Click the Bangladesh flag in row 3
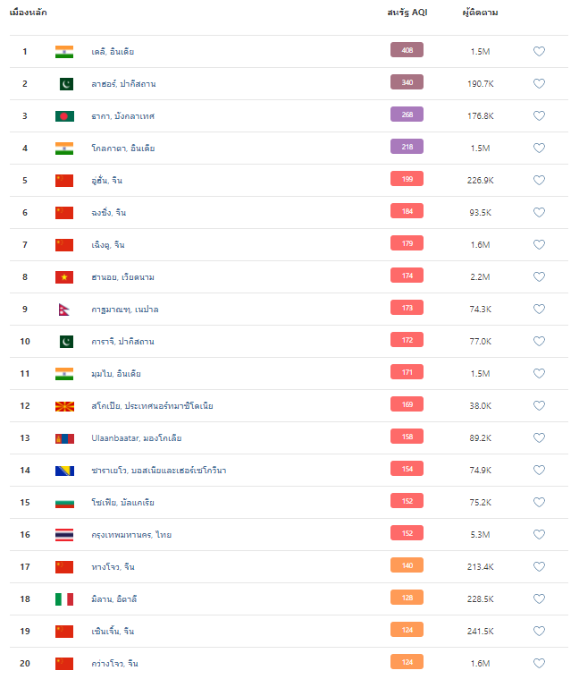579x679 pixels. (x=64, y=116)
